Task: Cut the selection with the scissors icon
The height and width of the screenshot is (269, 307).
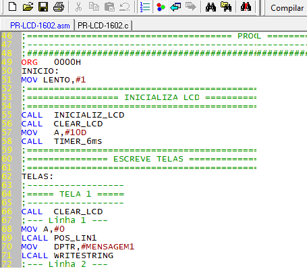Action: coord(78,7)
